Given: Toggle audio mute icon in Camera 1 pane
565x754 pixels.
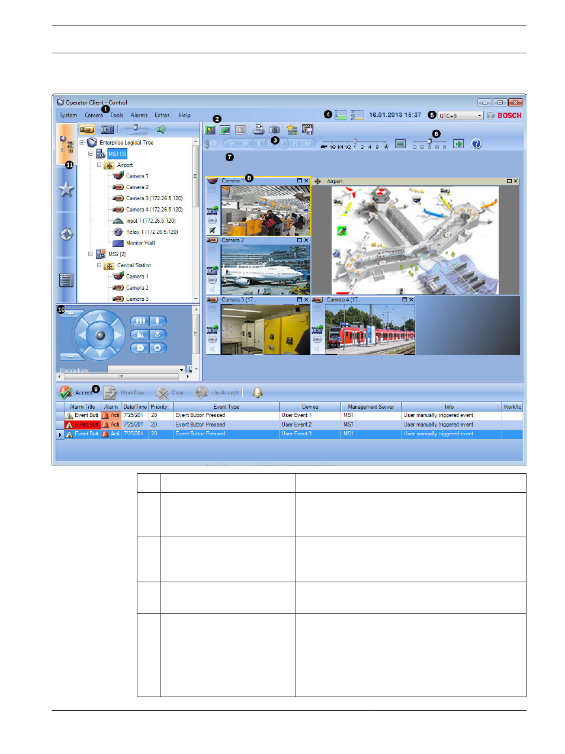Looking at the screenshot, I should [212, 230].
